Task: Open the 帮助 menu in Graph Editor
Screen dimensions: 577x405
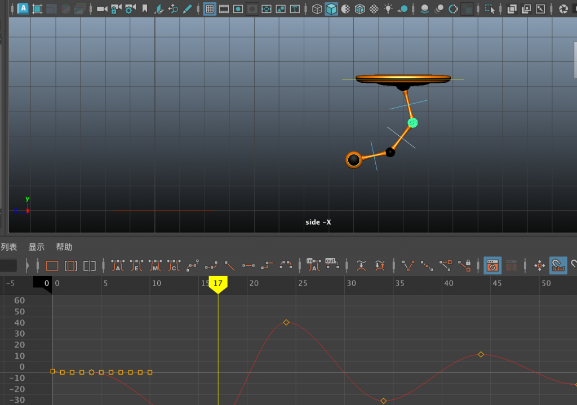Action: pos(64,247)
